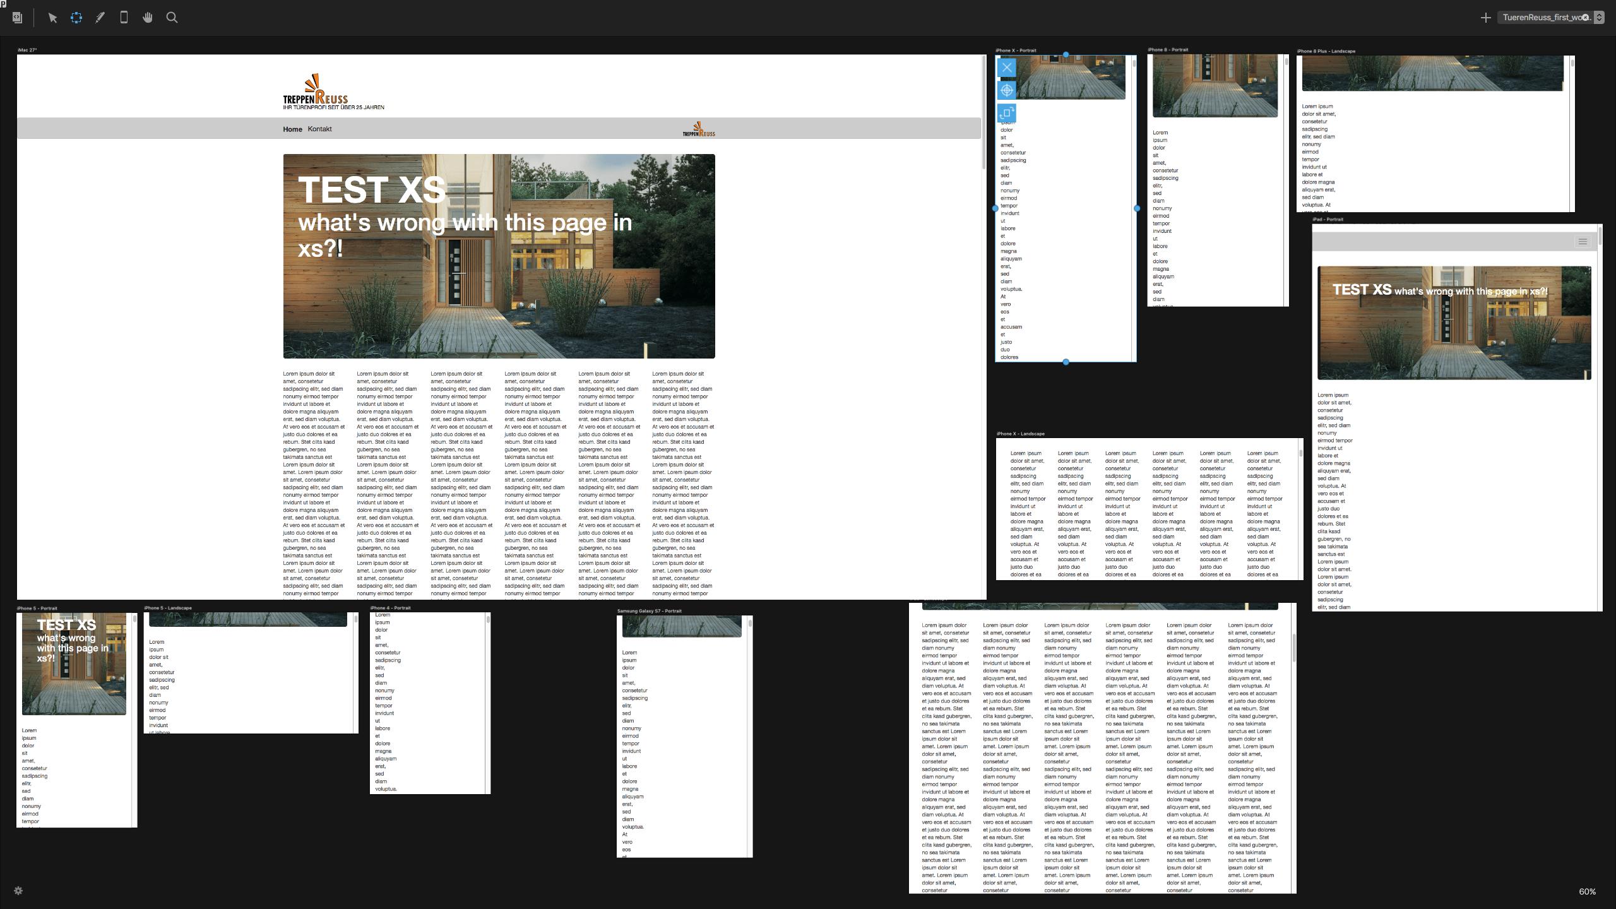Activate the dashed selection frame tool
Image resolution: width=1616 pixels, height=909 pixels.
click(76, 18)
